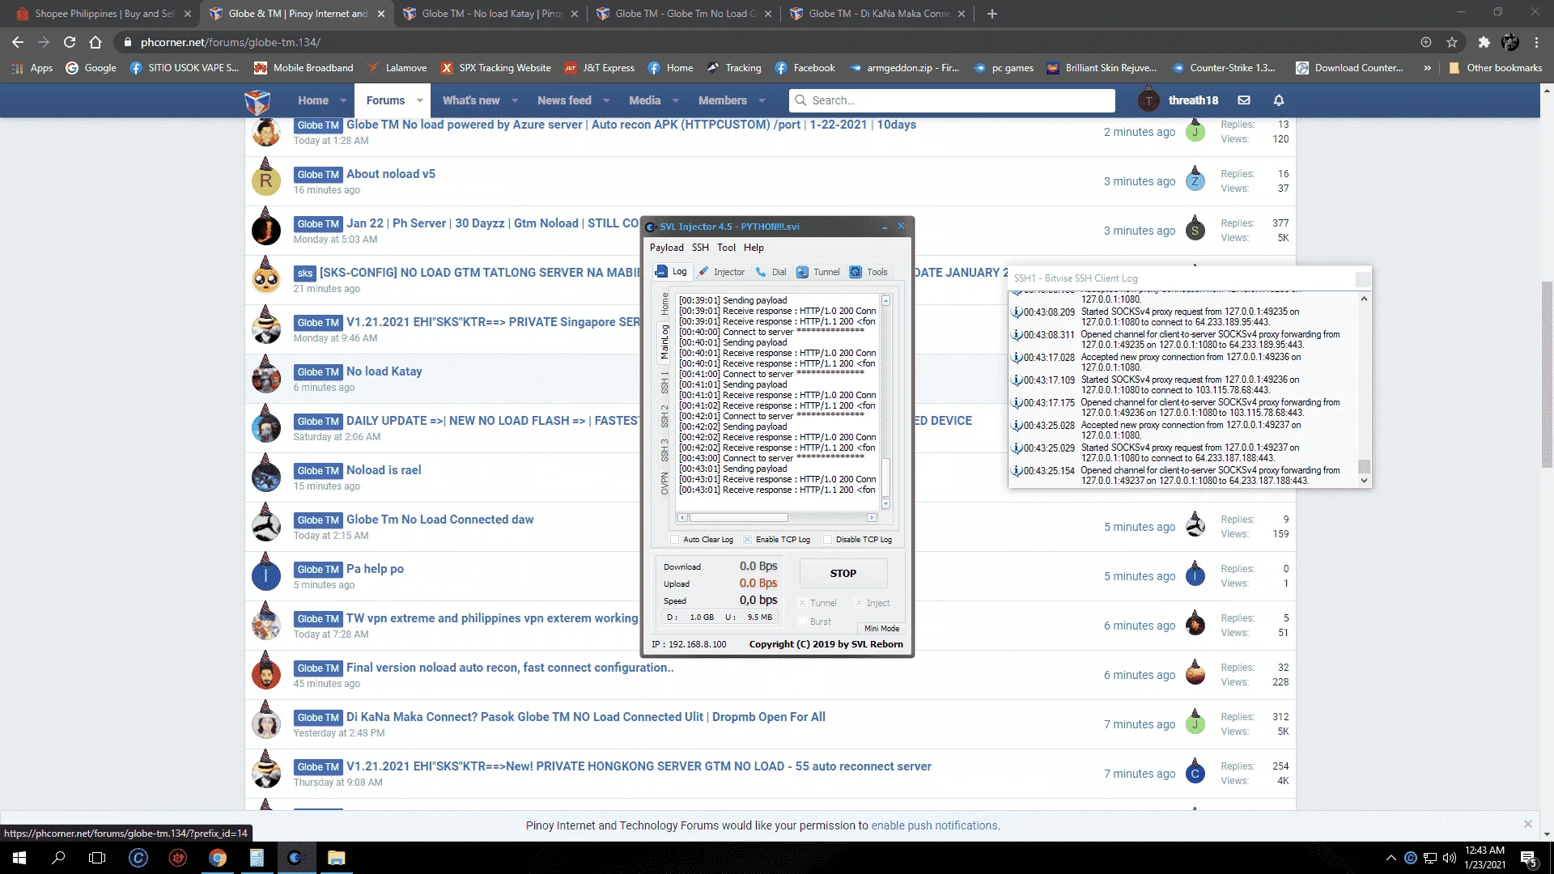This screenshot has height=874, width=1554.
Task: Click the Bitvise SSH log scroll-up arrow
Action: coord(1364,299)
